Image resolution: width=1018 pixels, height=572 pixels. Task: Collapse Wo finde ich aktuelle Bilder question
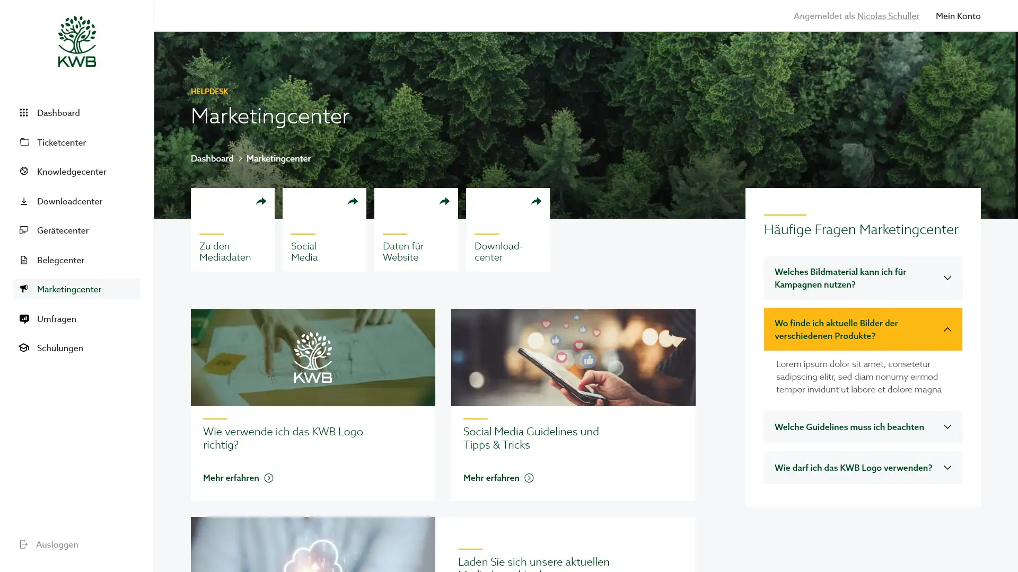pos(863,329)
